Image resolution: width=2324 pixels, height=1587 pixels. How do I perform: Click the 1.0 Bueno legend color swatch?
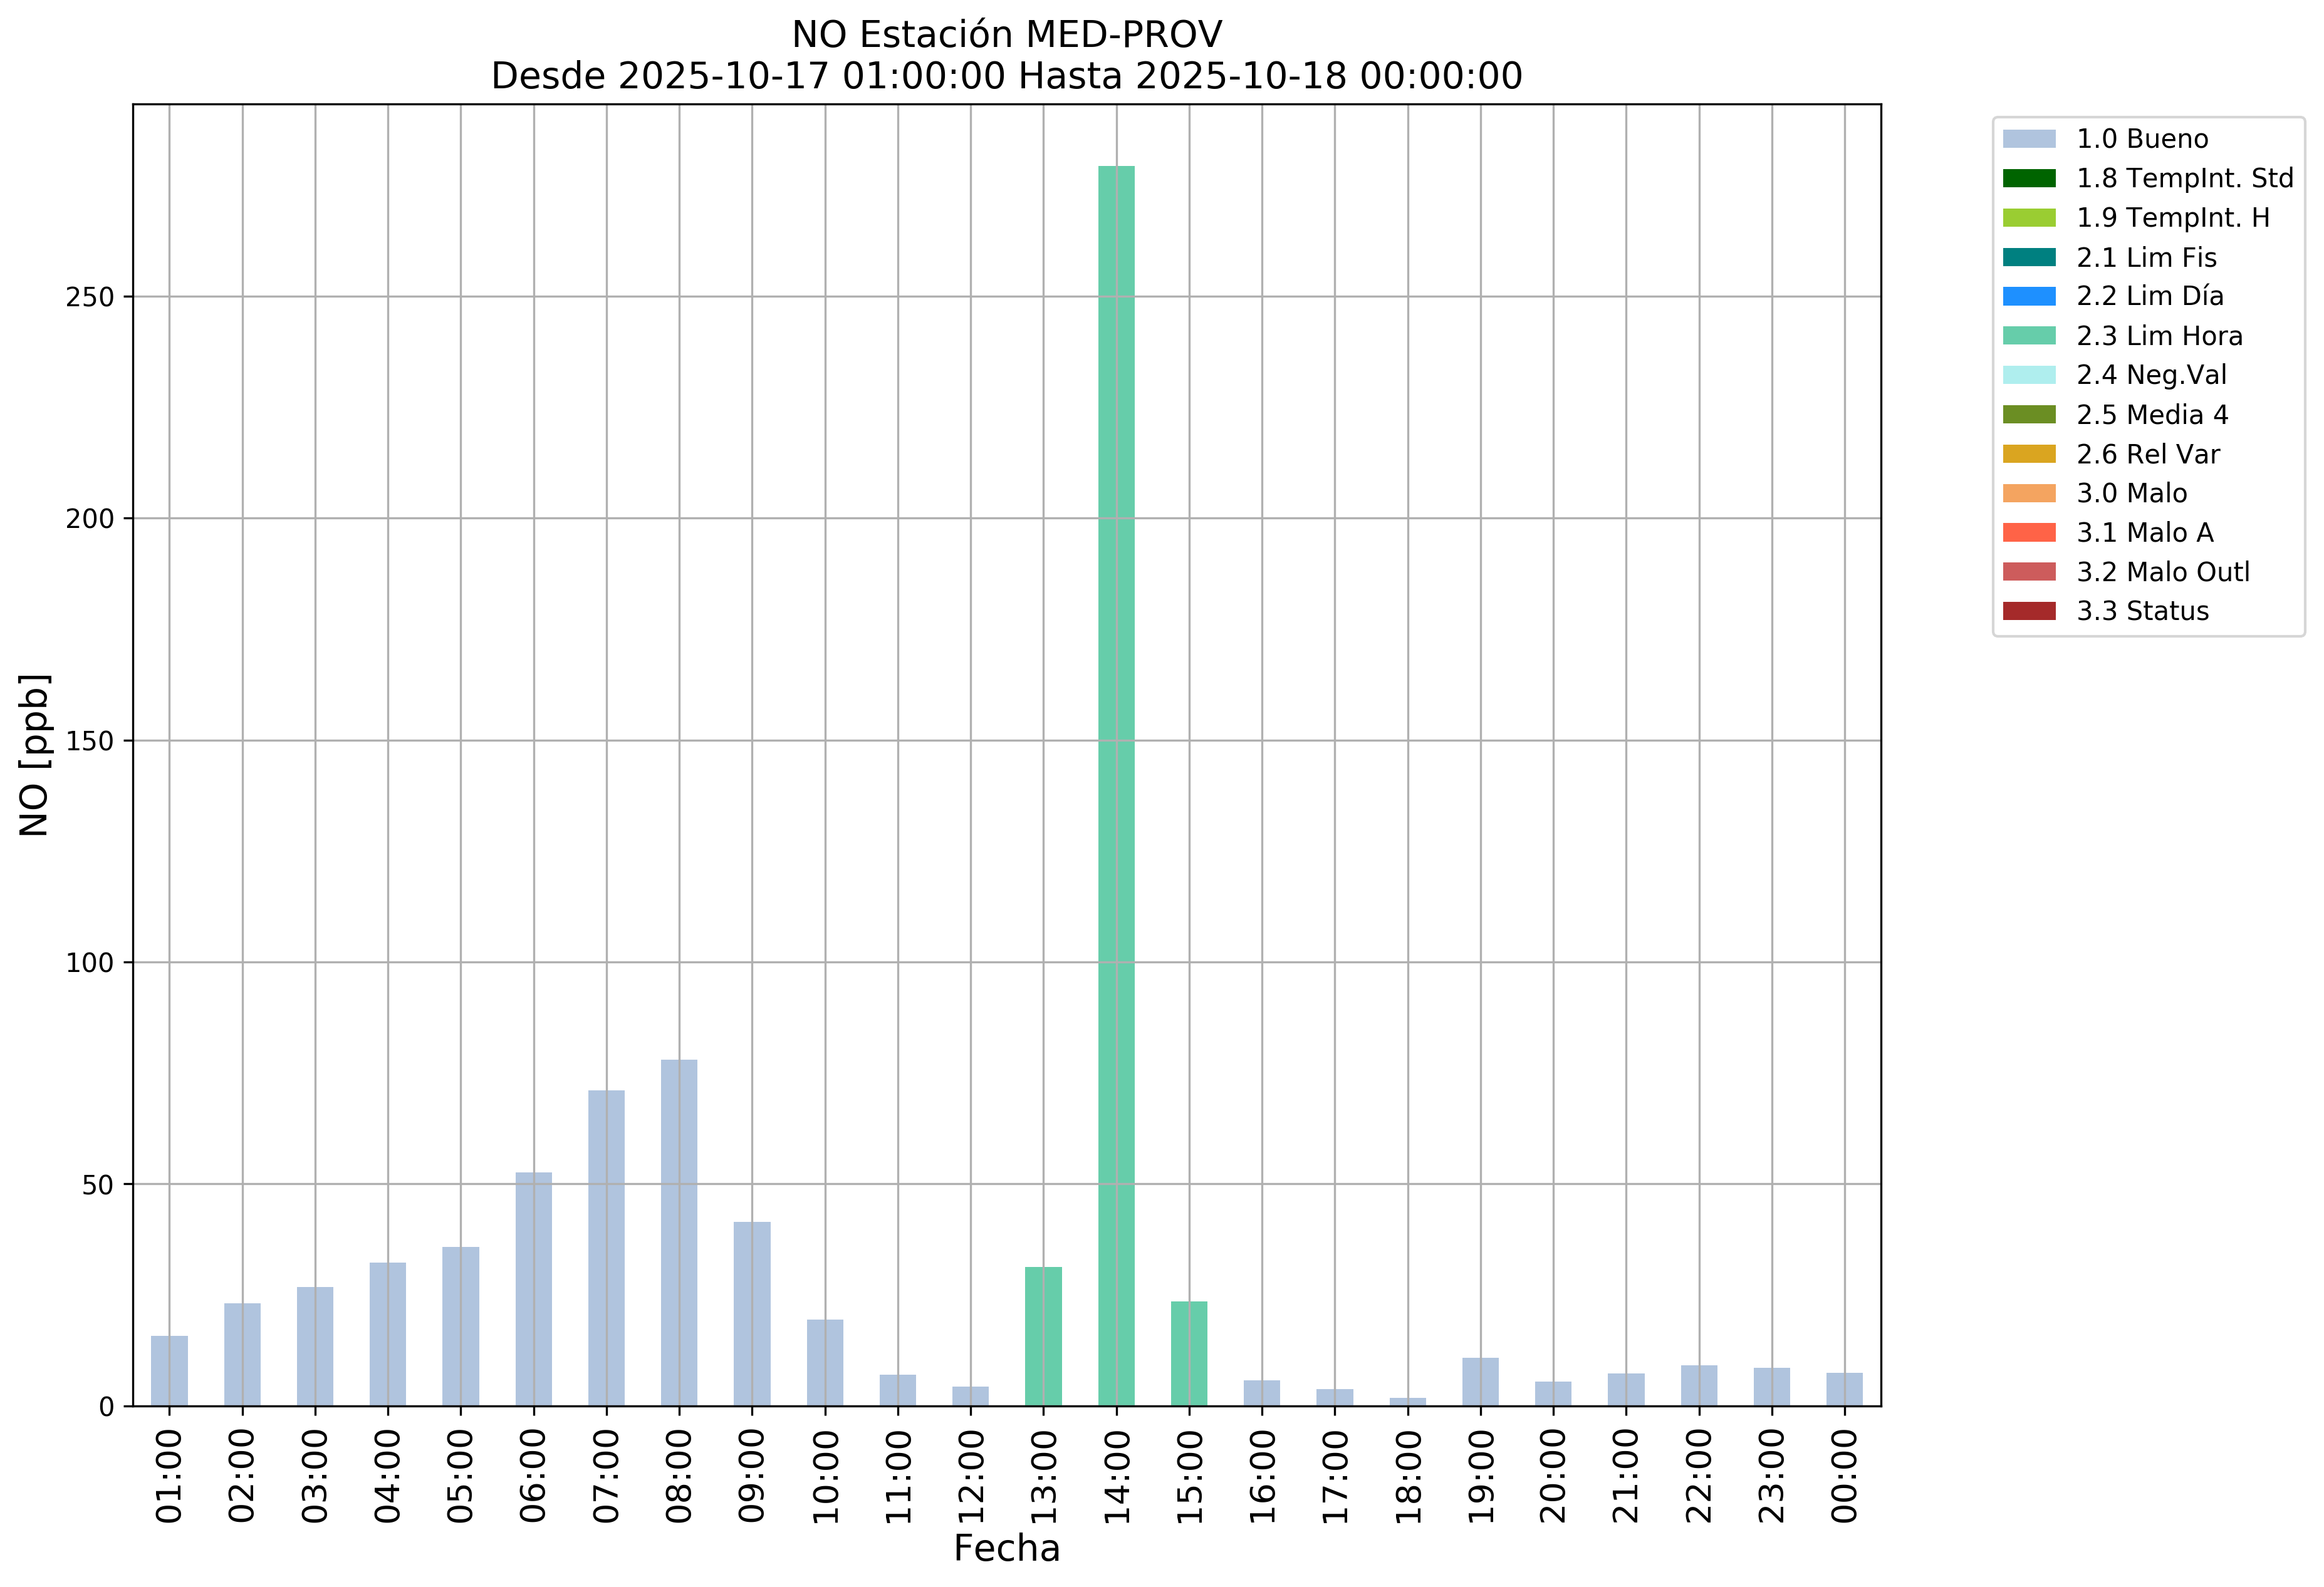click(x=2029, y=139)
